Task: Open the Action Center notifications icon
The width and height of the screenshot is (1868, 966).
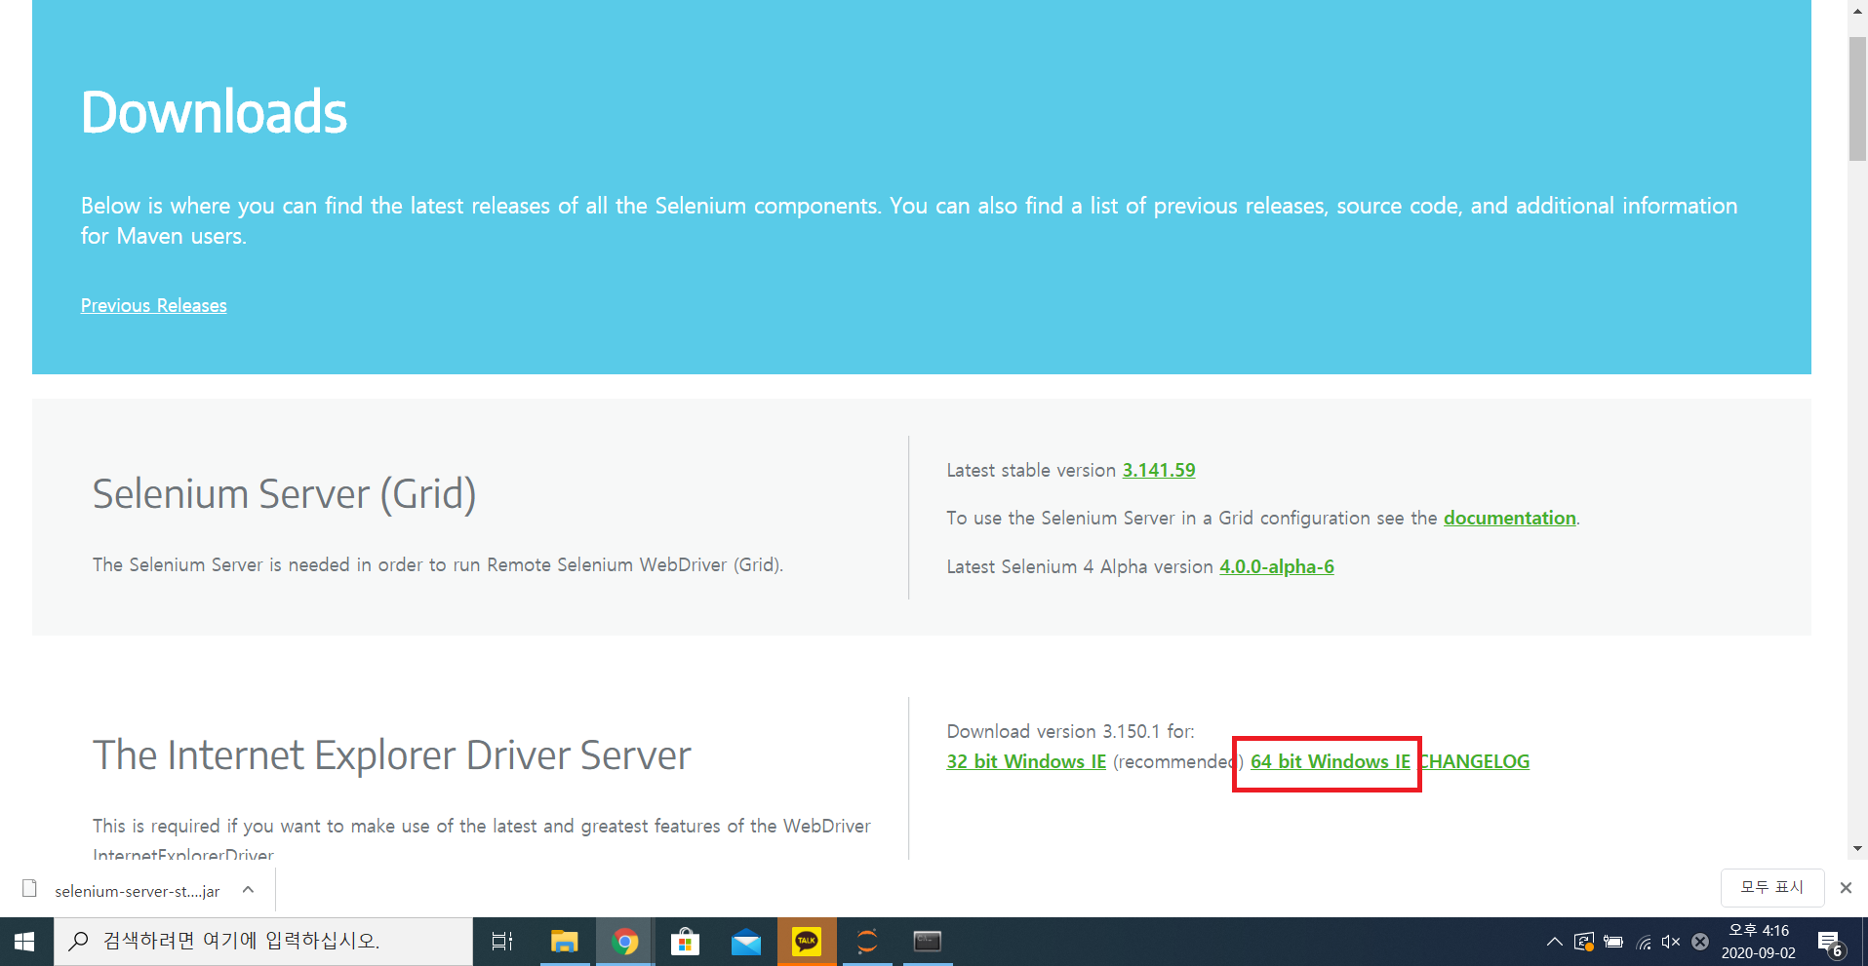Action: pyautogui.click(x=1832, y=943)
